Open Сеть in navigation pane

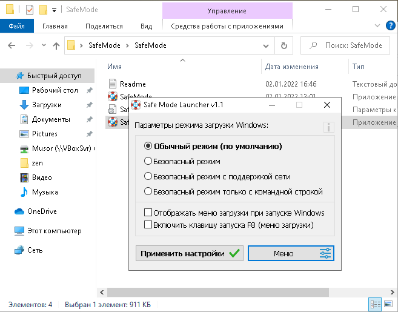pyautogui.click(x=35, y=250)
